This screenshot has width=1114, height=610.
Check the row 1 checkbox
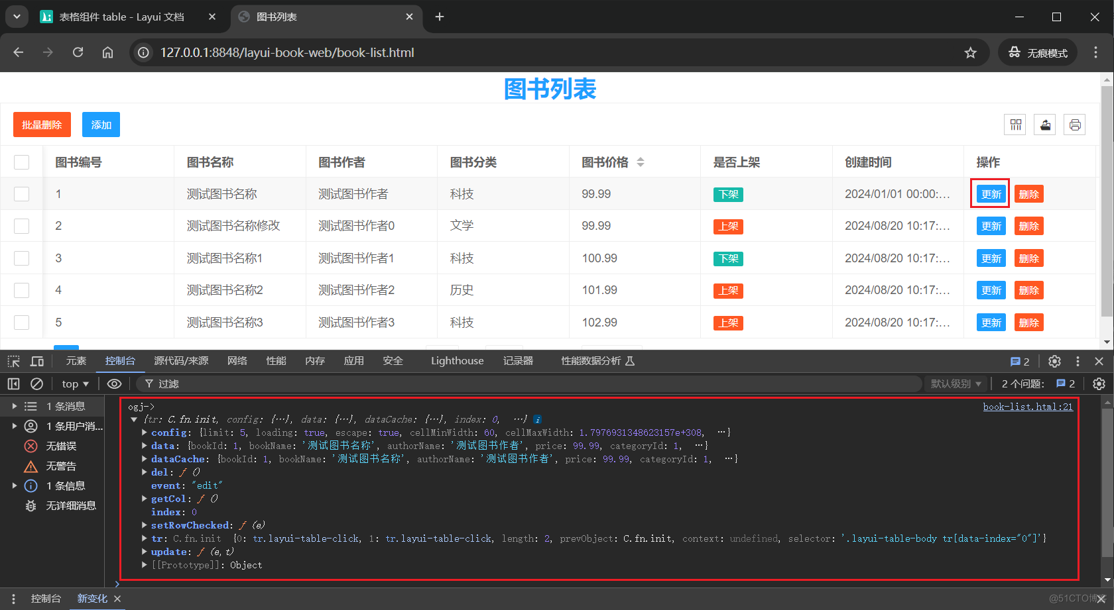pyautogui.click(x=22, y=194)
